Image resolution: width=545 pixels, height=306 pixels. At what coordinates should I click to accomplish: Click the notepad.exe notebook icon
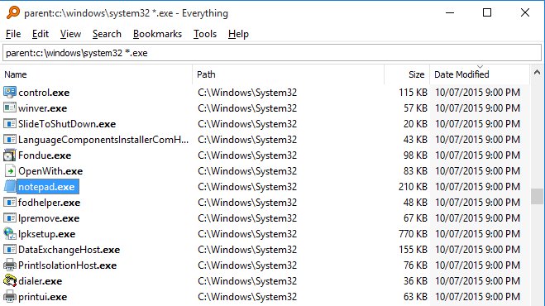(x=10, y=187)
